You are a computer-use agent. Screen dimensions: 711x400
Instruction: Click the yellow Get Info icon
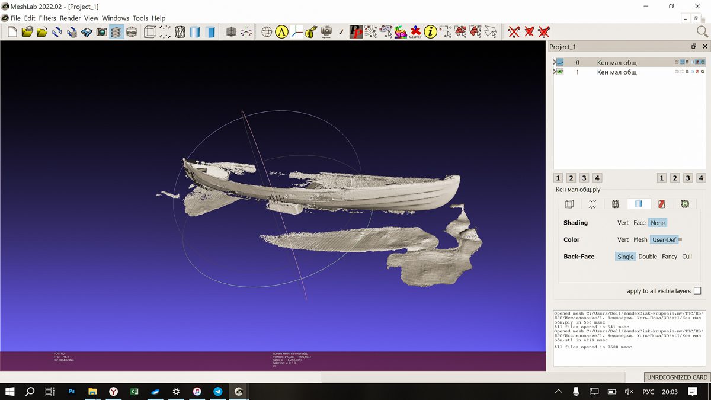(430, 32)
